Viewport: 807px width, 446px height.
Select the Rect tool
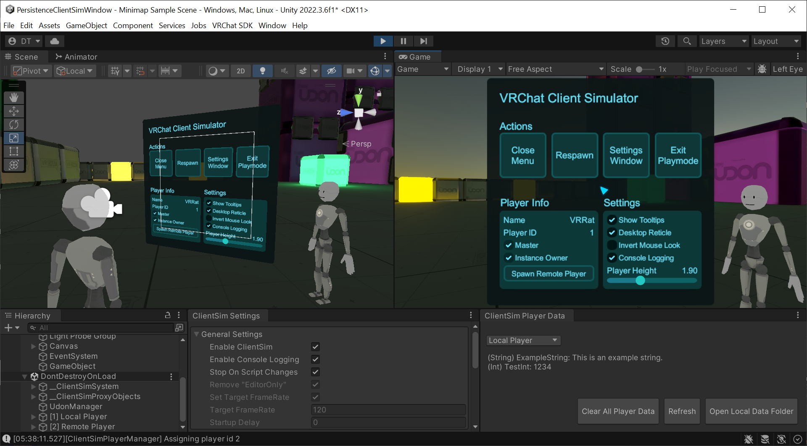[x=14, y=151]
